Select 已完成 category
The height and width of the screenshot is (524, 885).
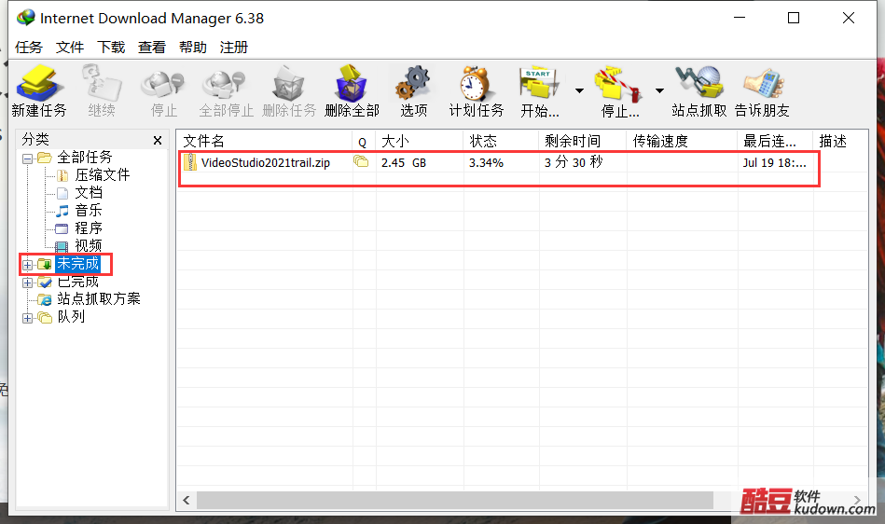coord(78,282)
